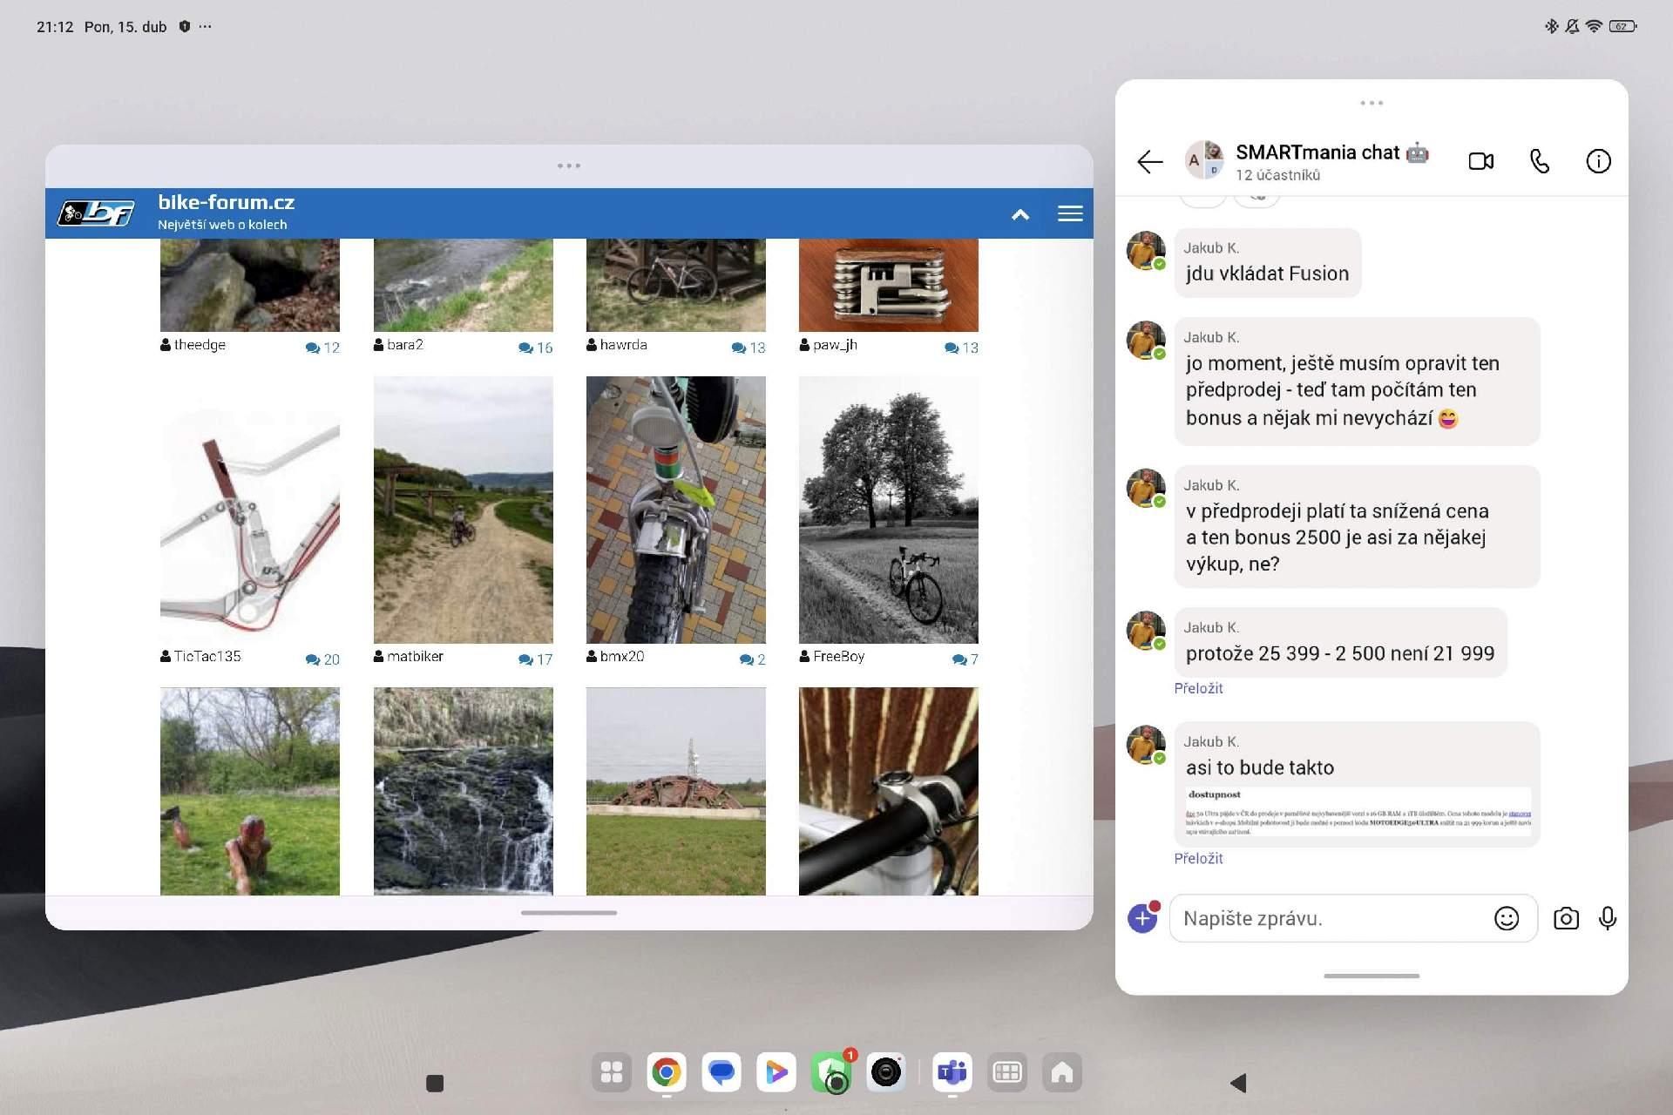Open paw_jh's 13 comments
This screenshot has width=1673, height=1115.
[962, 348]
